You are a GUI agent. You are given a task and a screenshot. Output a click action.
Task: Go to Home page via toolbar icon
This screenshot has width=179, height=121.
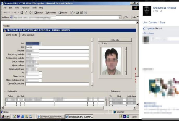pyautogui.click(x=30, y=13)
